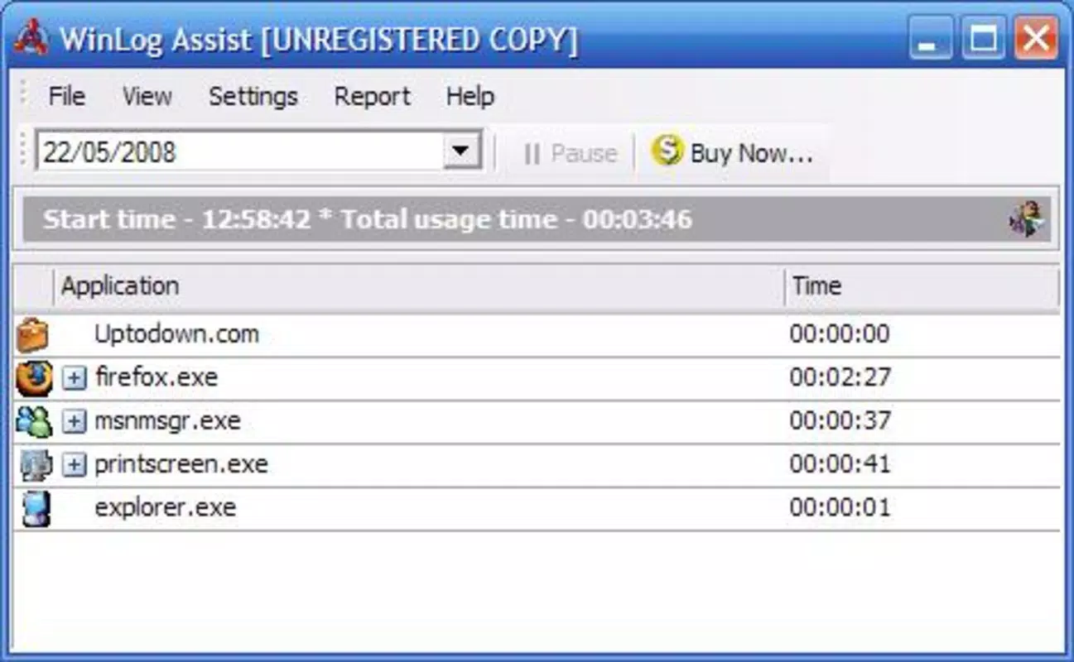Select the explorer.exe label

tap(166, 506)
